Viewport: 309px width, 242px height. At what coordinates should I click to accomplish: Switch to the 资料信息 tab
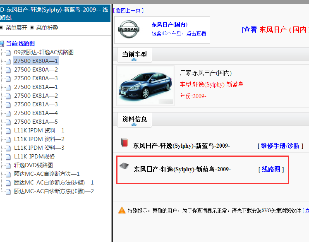tap(134, 120)
